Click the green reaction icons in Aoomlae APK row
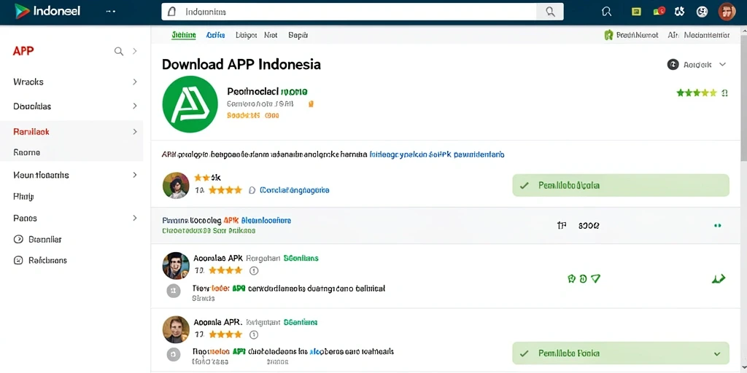 [x=584, y=279]
